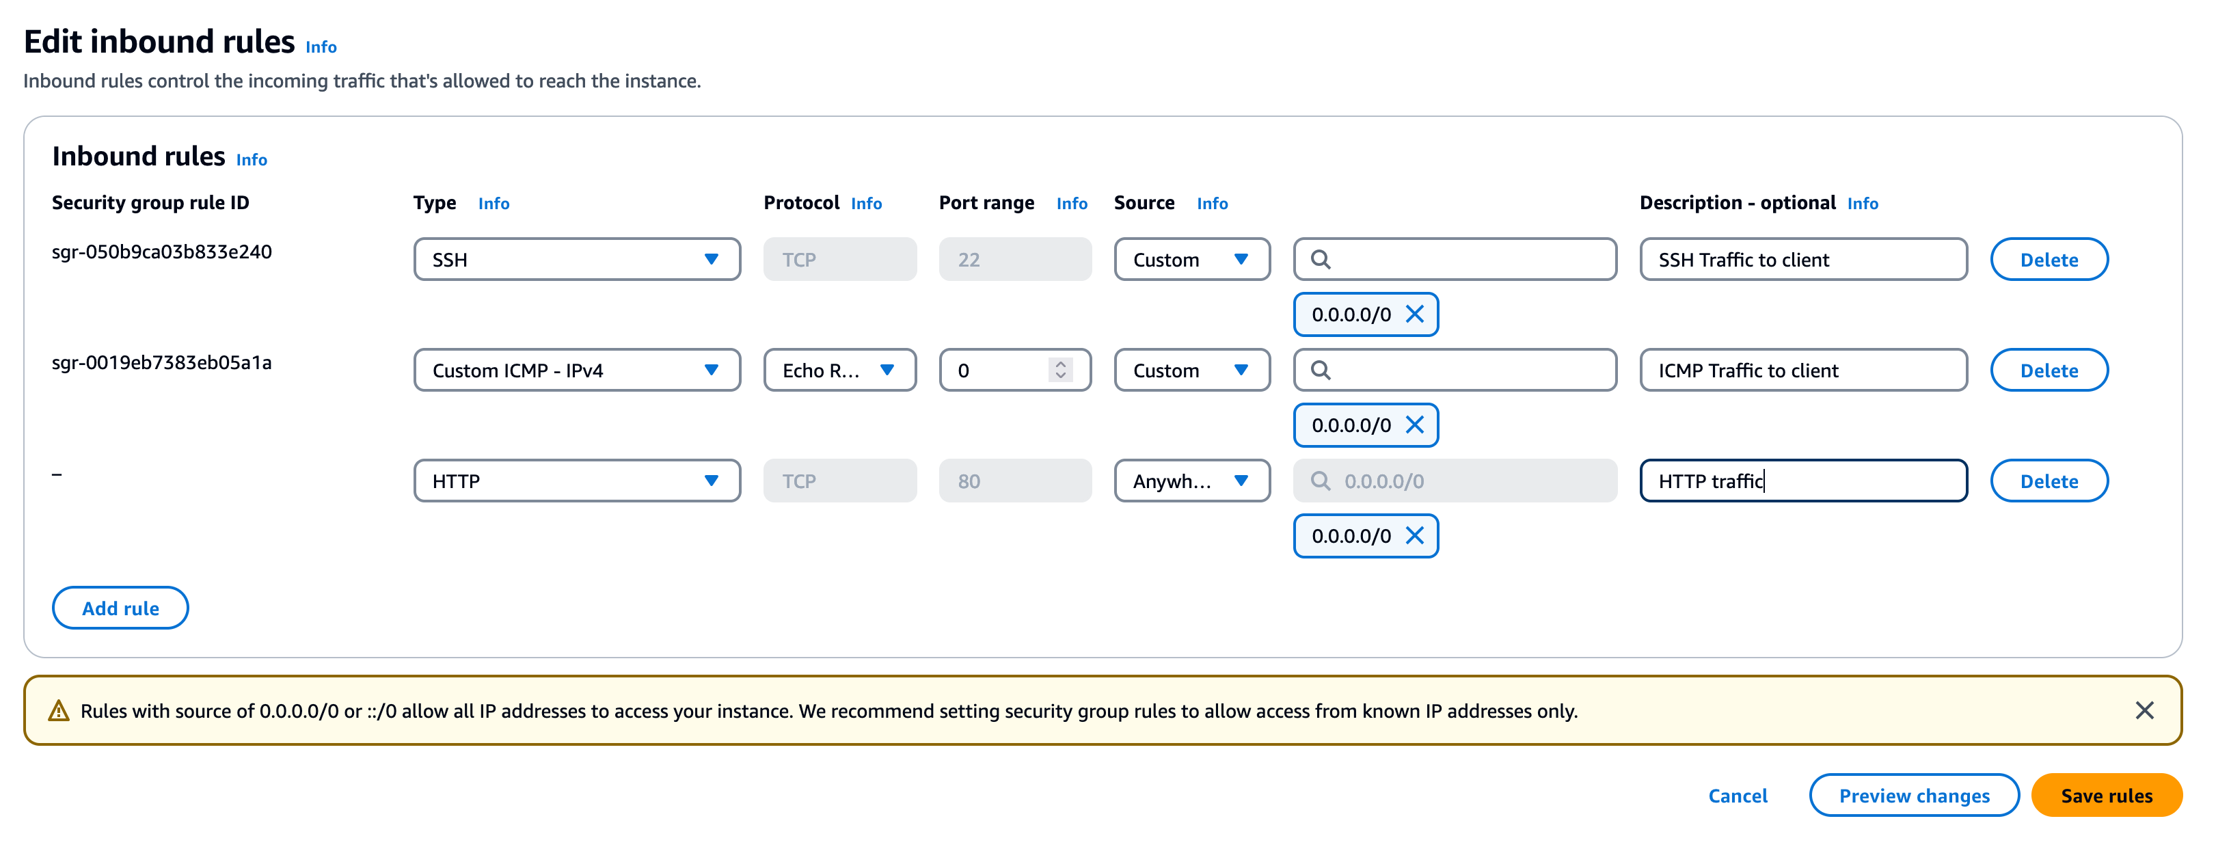Remove the 0.0.0.0/0 source from the ICMP rule
The image size is (2216, 849).
[x=1414, y=425]
